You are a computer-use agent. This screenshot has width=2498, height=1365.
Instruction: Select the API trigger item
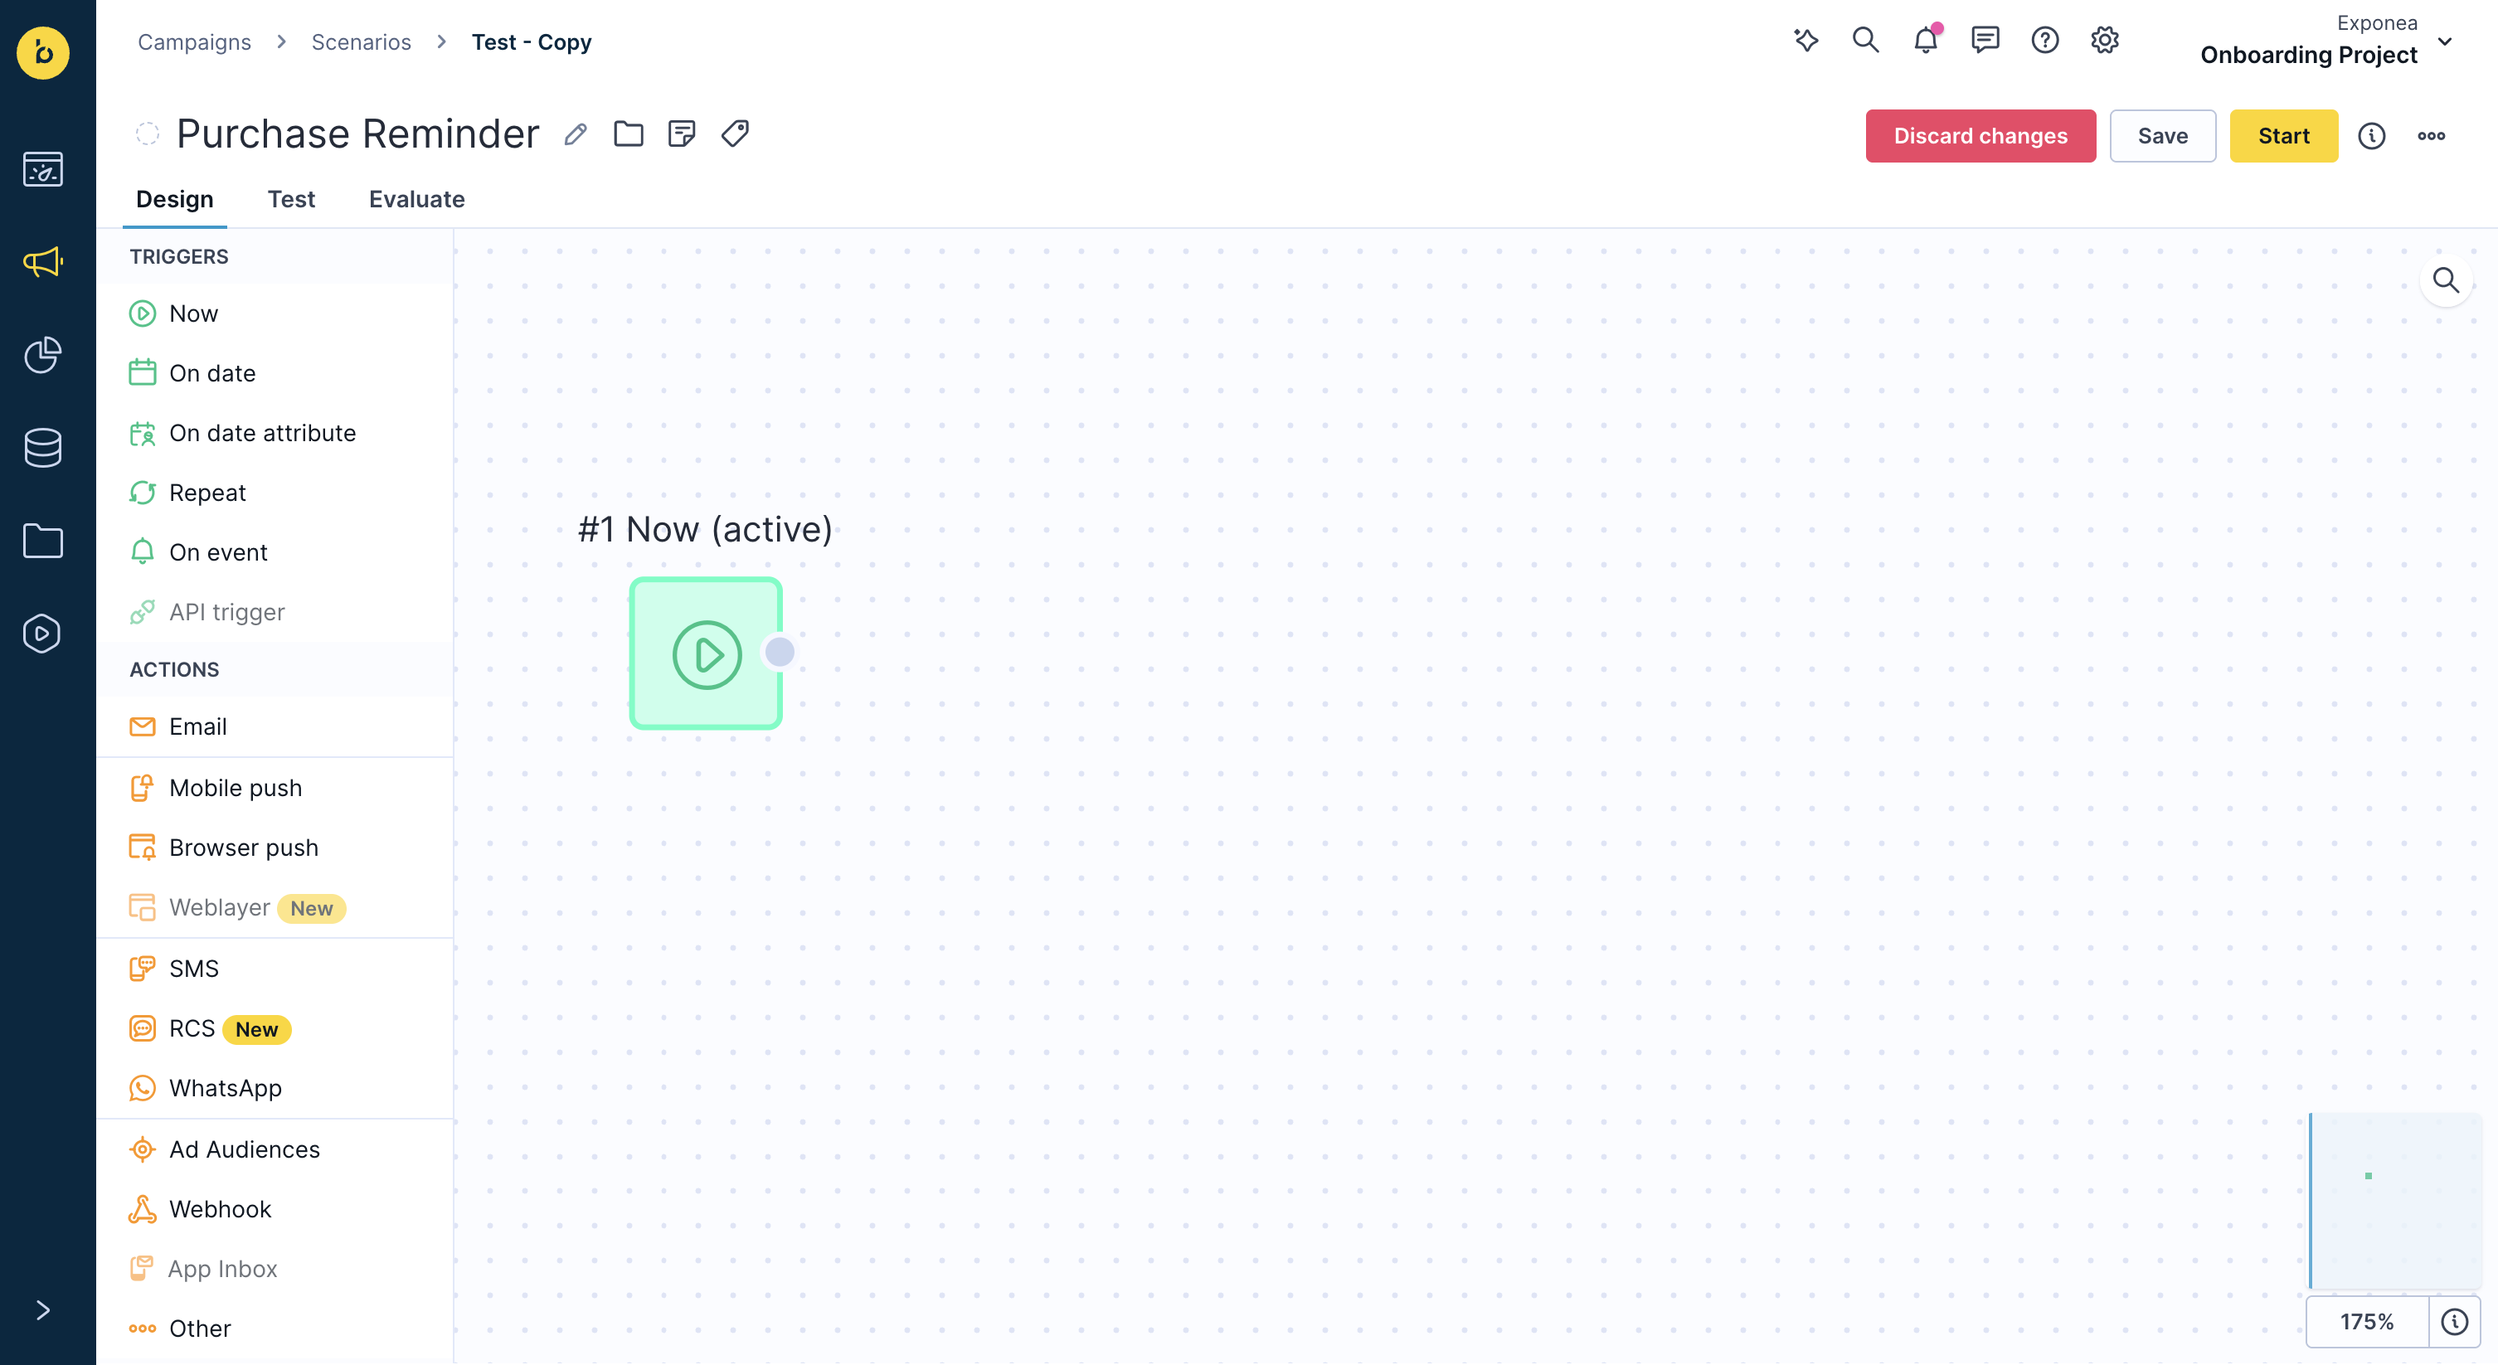(275, 613)
